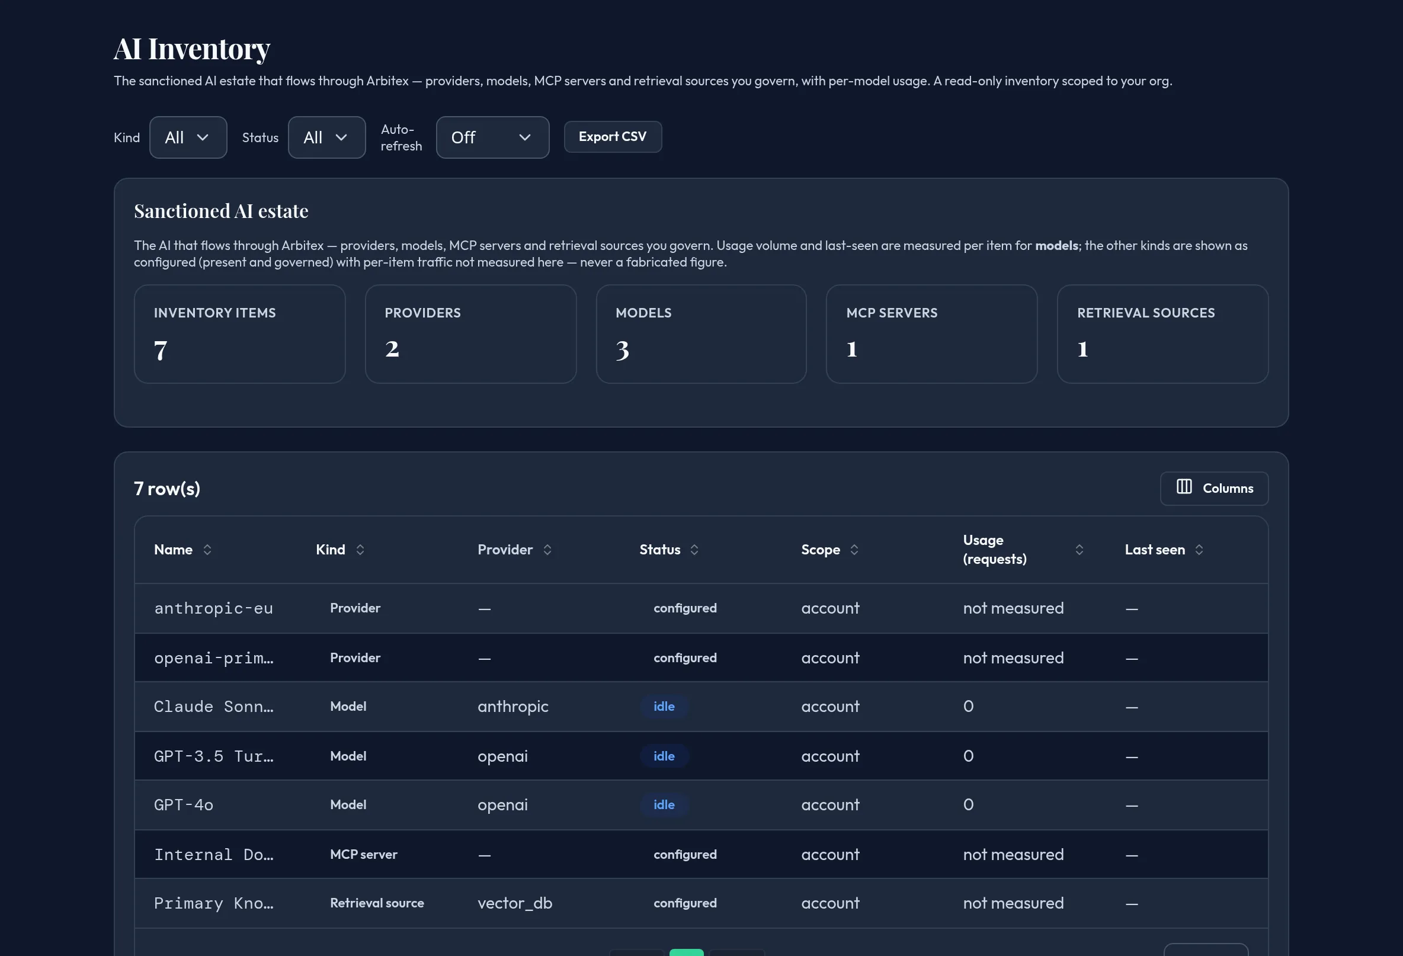This screenshot has width=1403, height=956.
Task: Click the Sanctioned AI estate heading
Action: pos(221,211)
